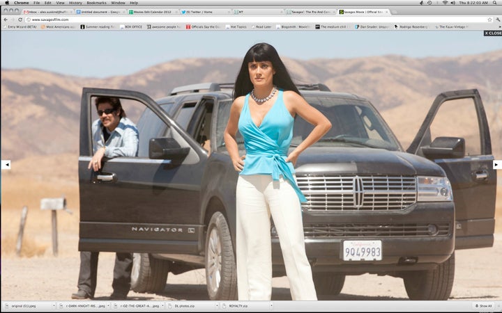Open the Read Later bookmark

[x=261, y=27]
